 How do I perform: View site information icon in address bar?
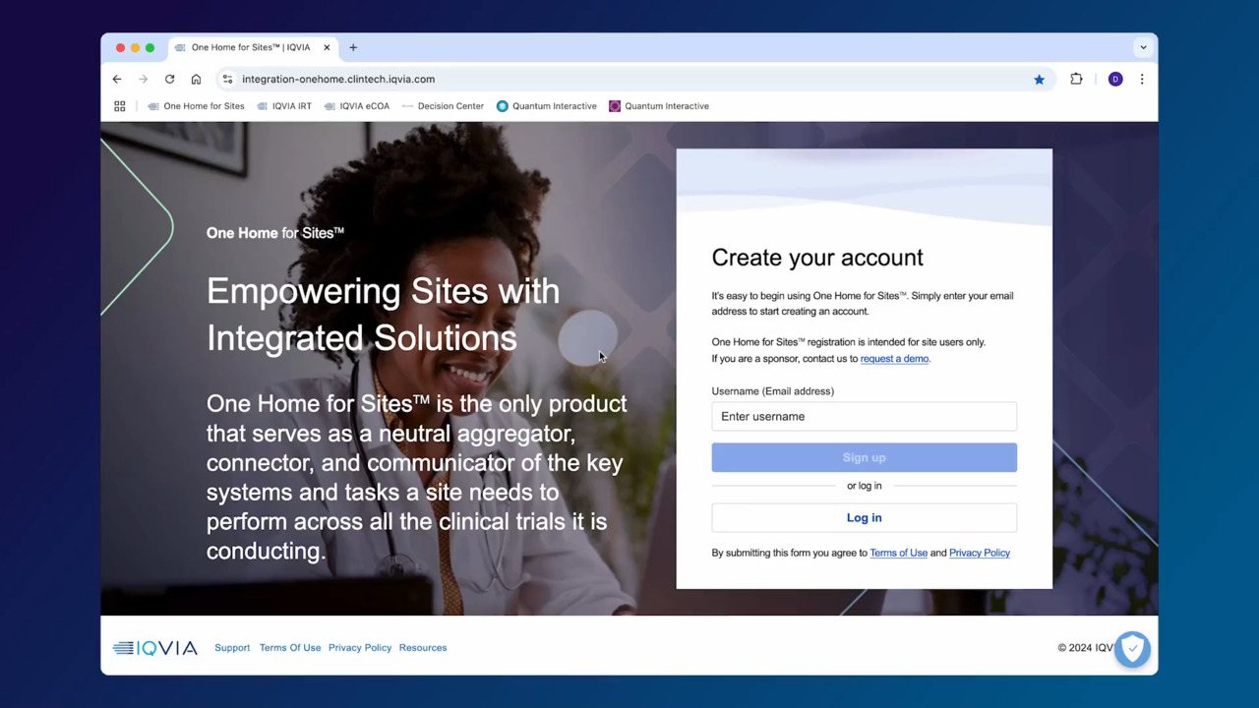227,79
